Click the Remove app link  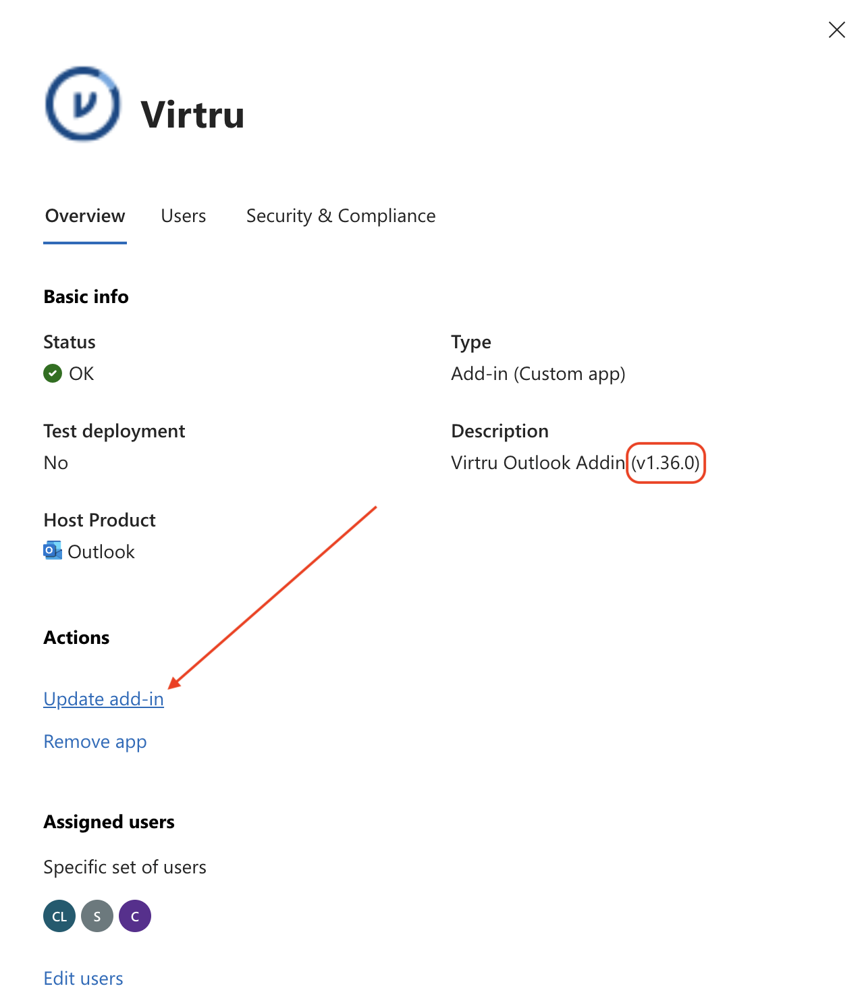coord(95,742)
